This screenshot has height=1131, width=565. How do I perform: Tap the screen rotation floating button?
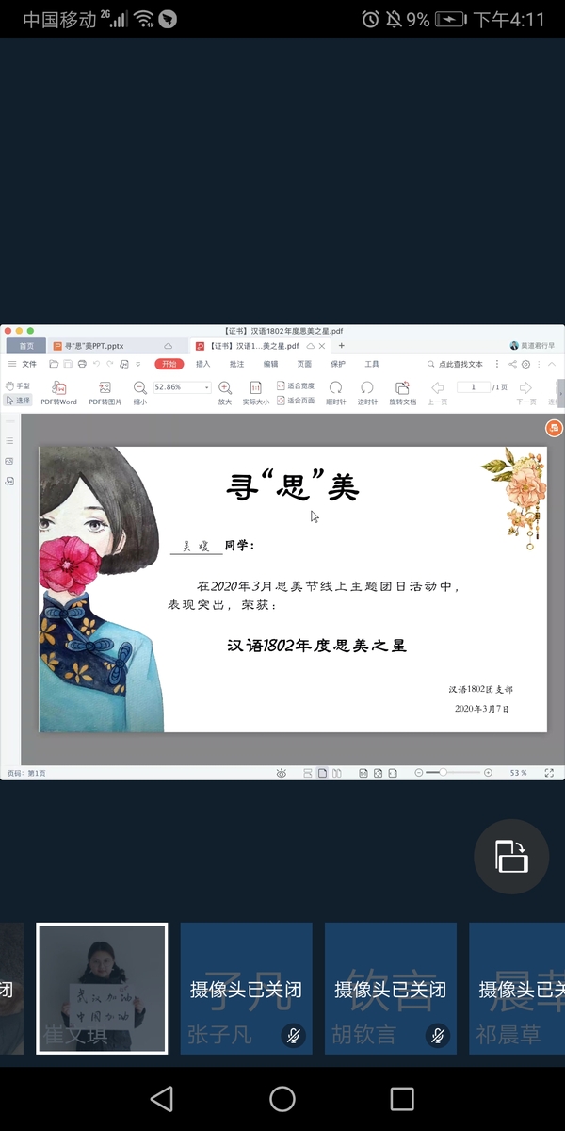click(511, 856)
